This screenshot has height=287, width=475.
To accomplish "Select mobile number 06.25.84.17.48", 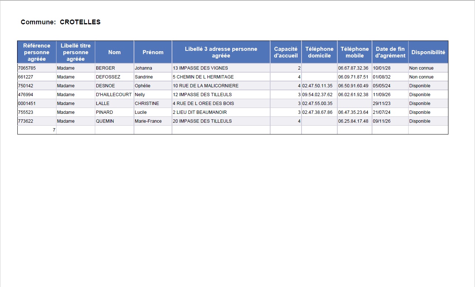I will click(x=353, y=121).
